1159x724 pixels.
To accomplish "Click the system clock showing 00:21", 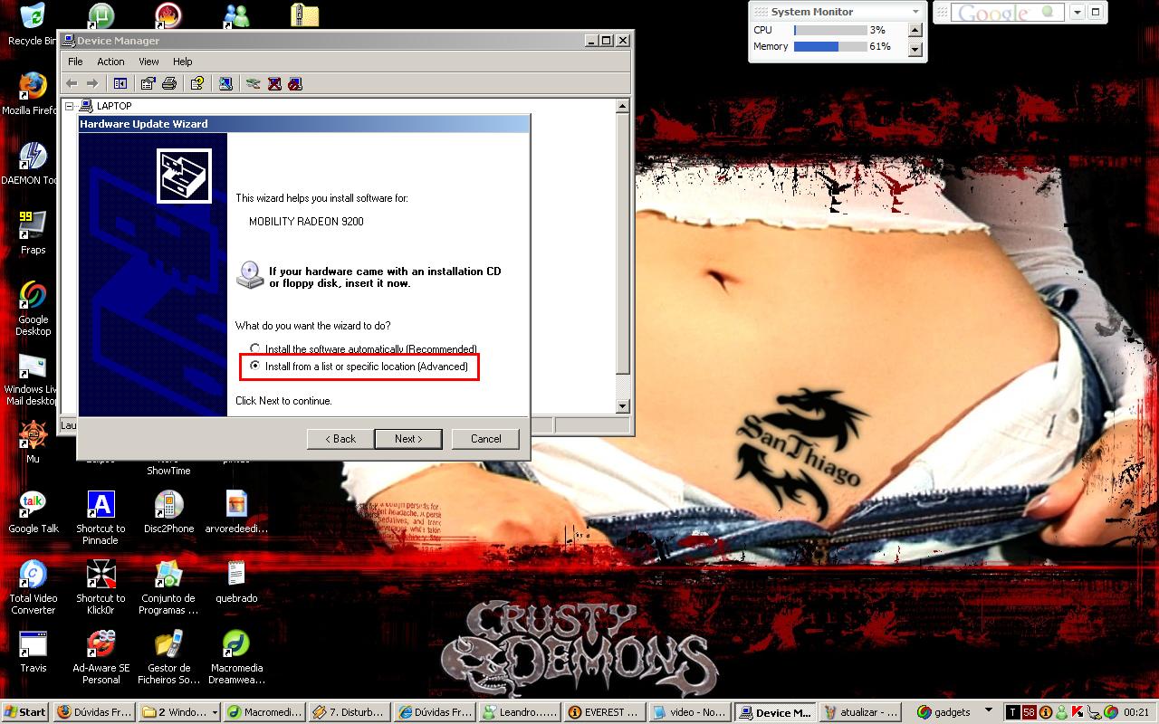I will 1136,712.
